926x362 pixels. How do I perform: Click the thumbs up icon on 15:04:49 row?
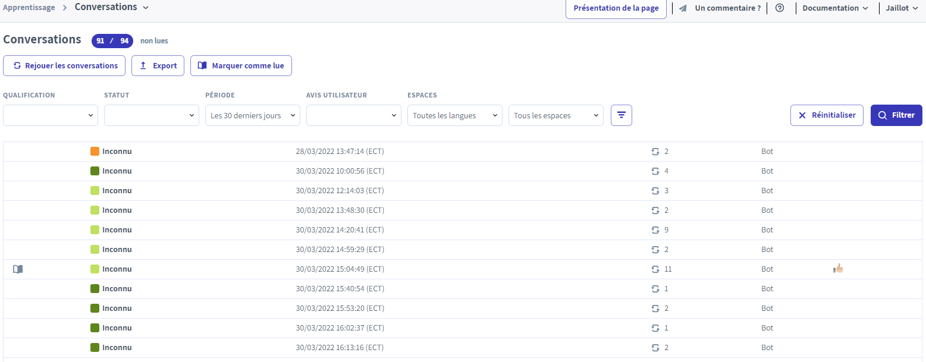(x=838, y=269)
